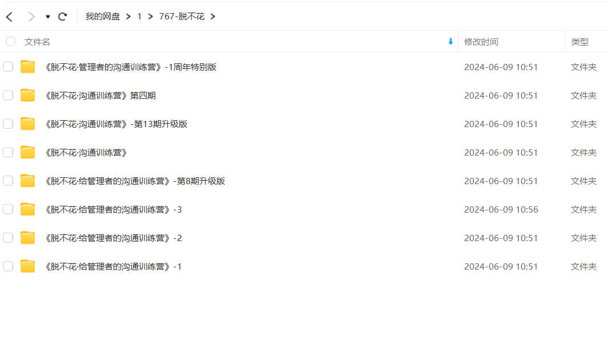Open 767-脱不花 in the breadcrumb
Image resolution: width=608 pixels, height=338 pixels.
[182, 17]
